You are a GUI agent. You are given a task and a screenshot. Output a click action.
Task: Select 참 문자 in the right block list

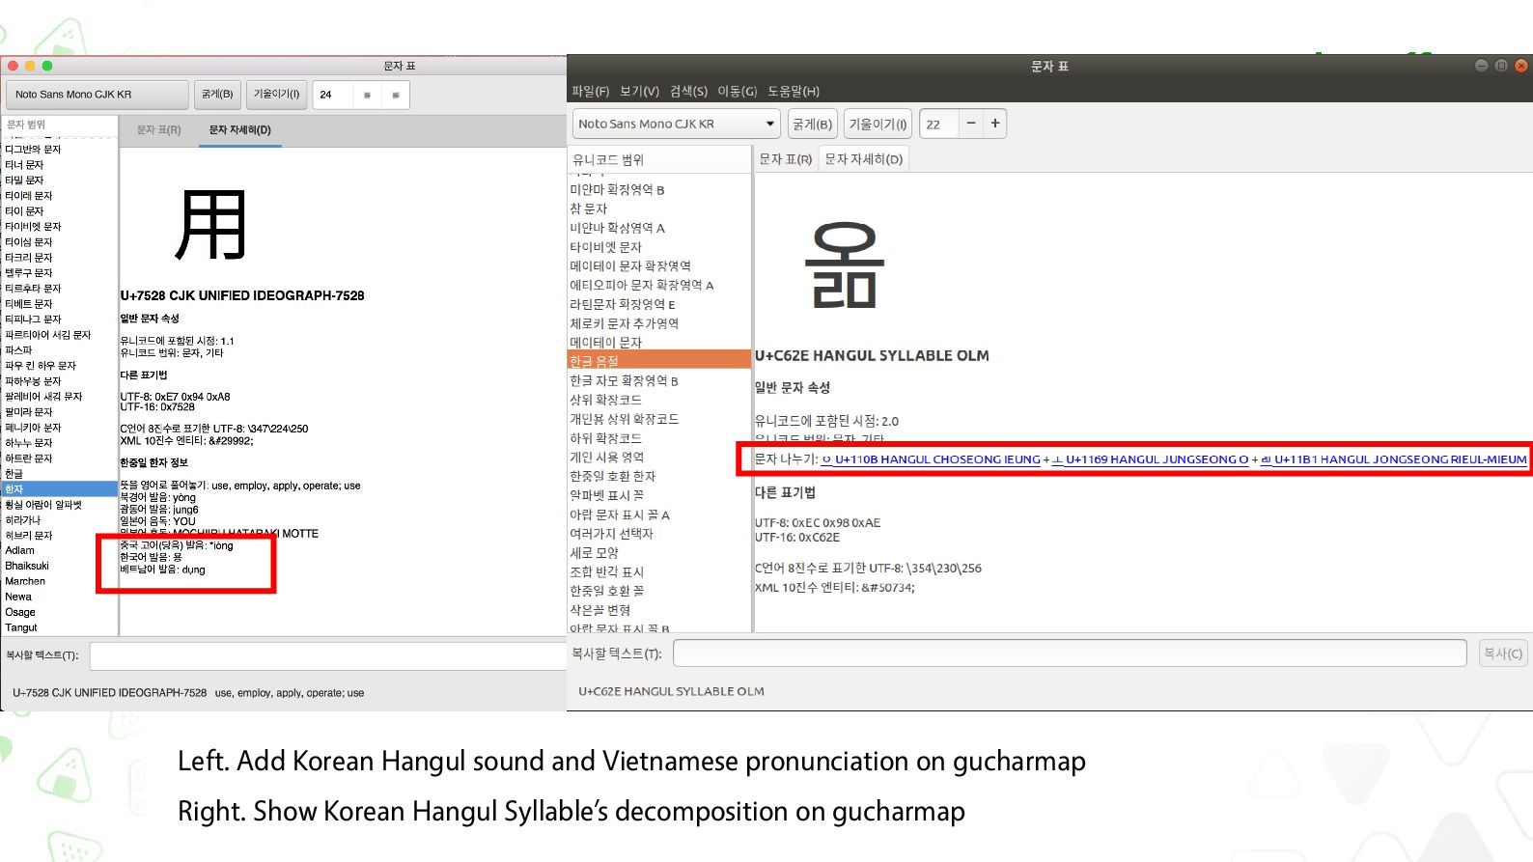[x=659, y=209]
